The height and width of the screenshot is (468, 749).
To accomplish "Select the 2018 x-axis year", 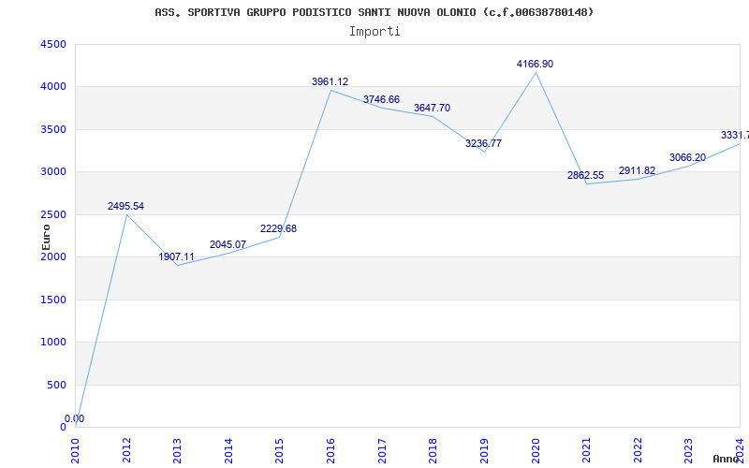I will [433, 451].
